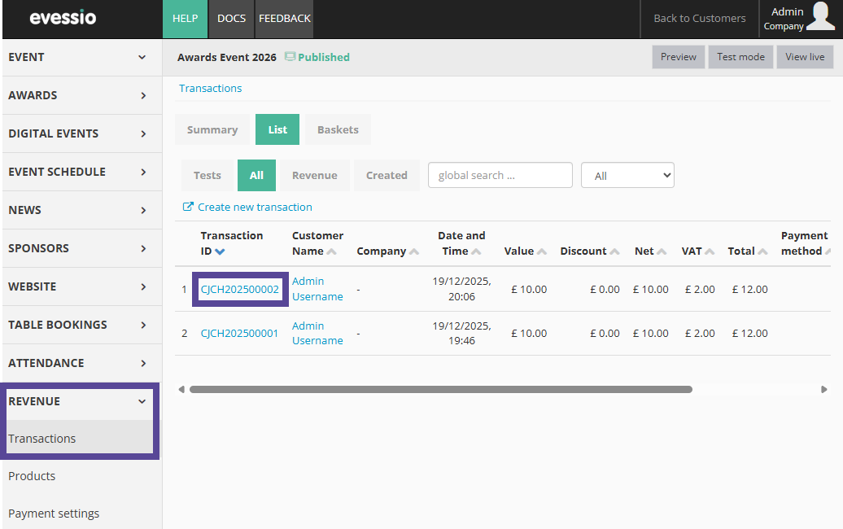This screenshot has height=529, width=843.
Task: Click the Awards Event 2026 title
Action: pos(227,57)
